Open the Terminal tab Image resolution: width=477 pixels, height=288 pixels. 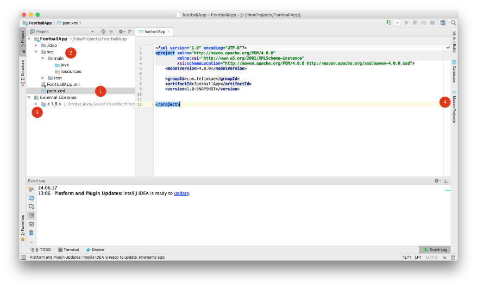tap(68, 249)
